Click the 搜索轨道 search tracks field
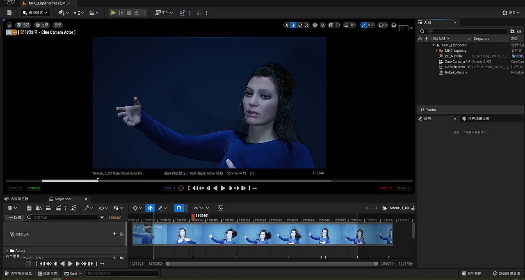This screenshot has width=525, height=280. point(62,218)
